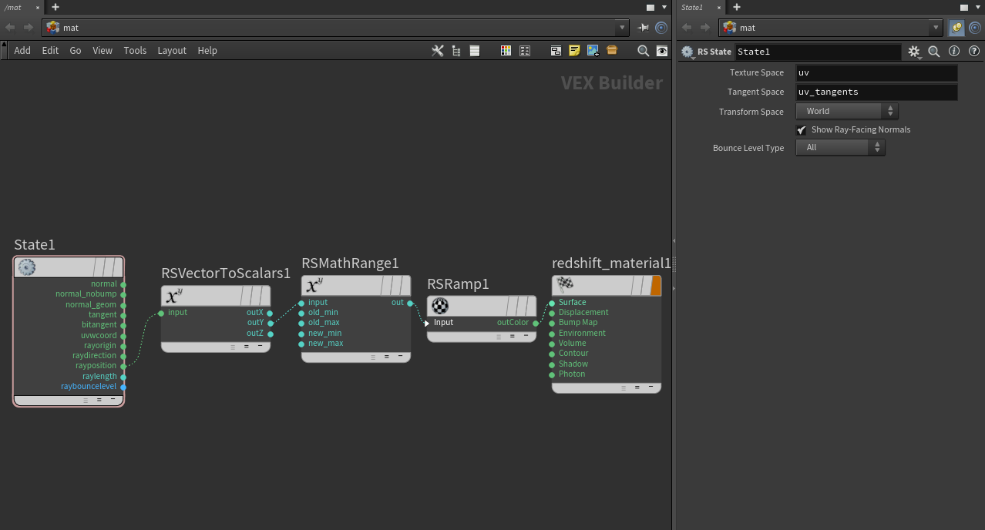Go back in network editor path history
This screenshot has height=530, width=985.
(10, 28)
